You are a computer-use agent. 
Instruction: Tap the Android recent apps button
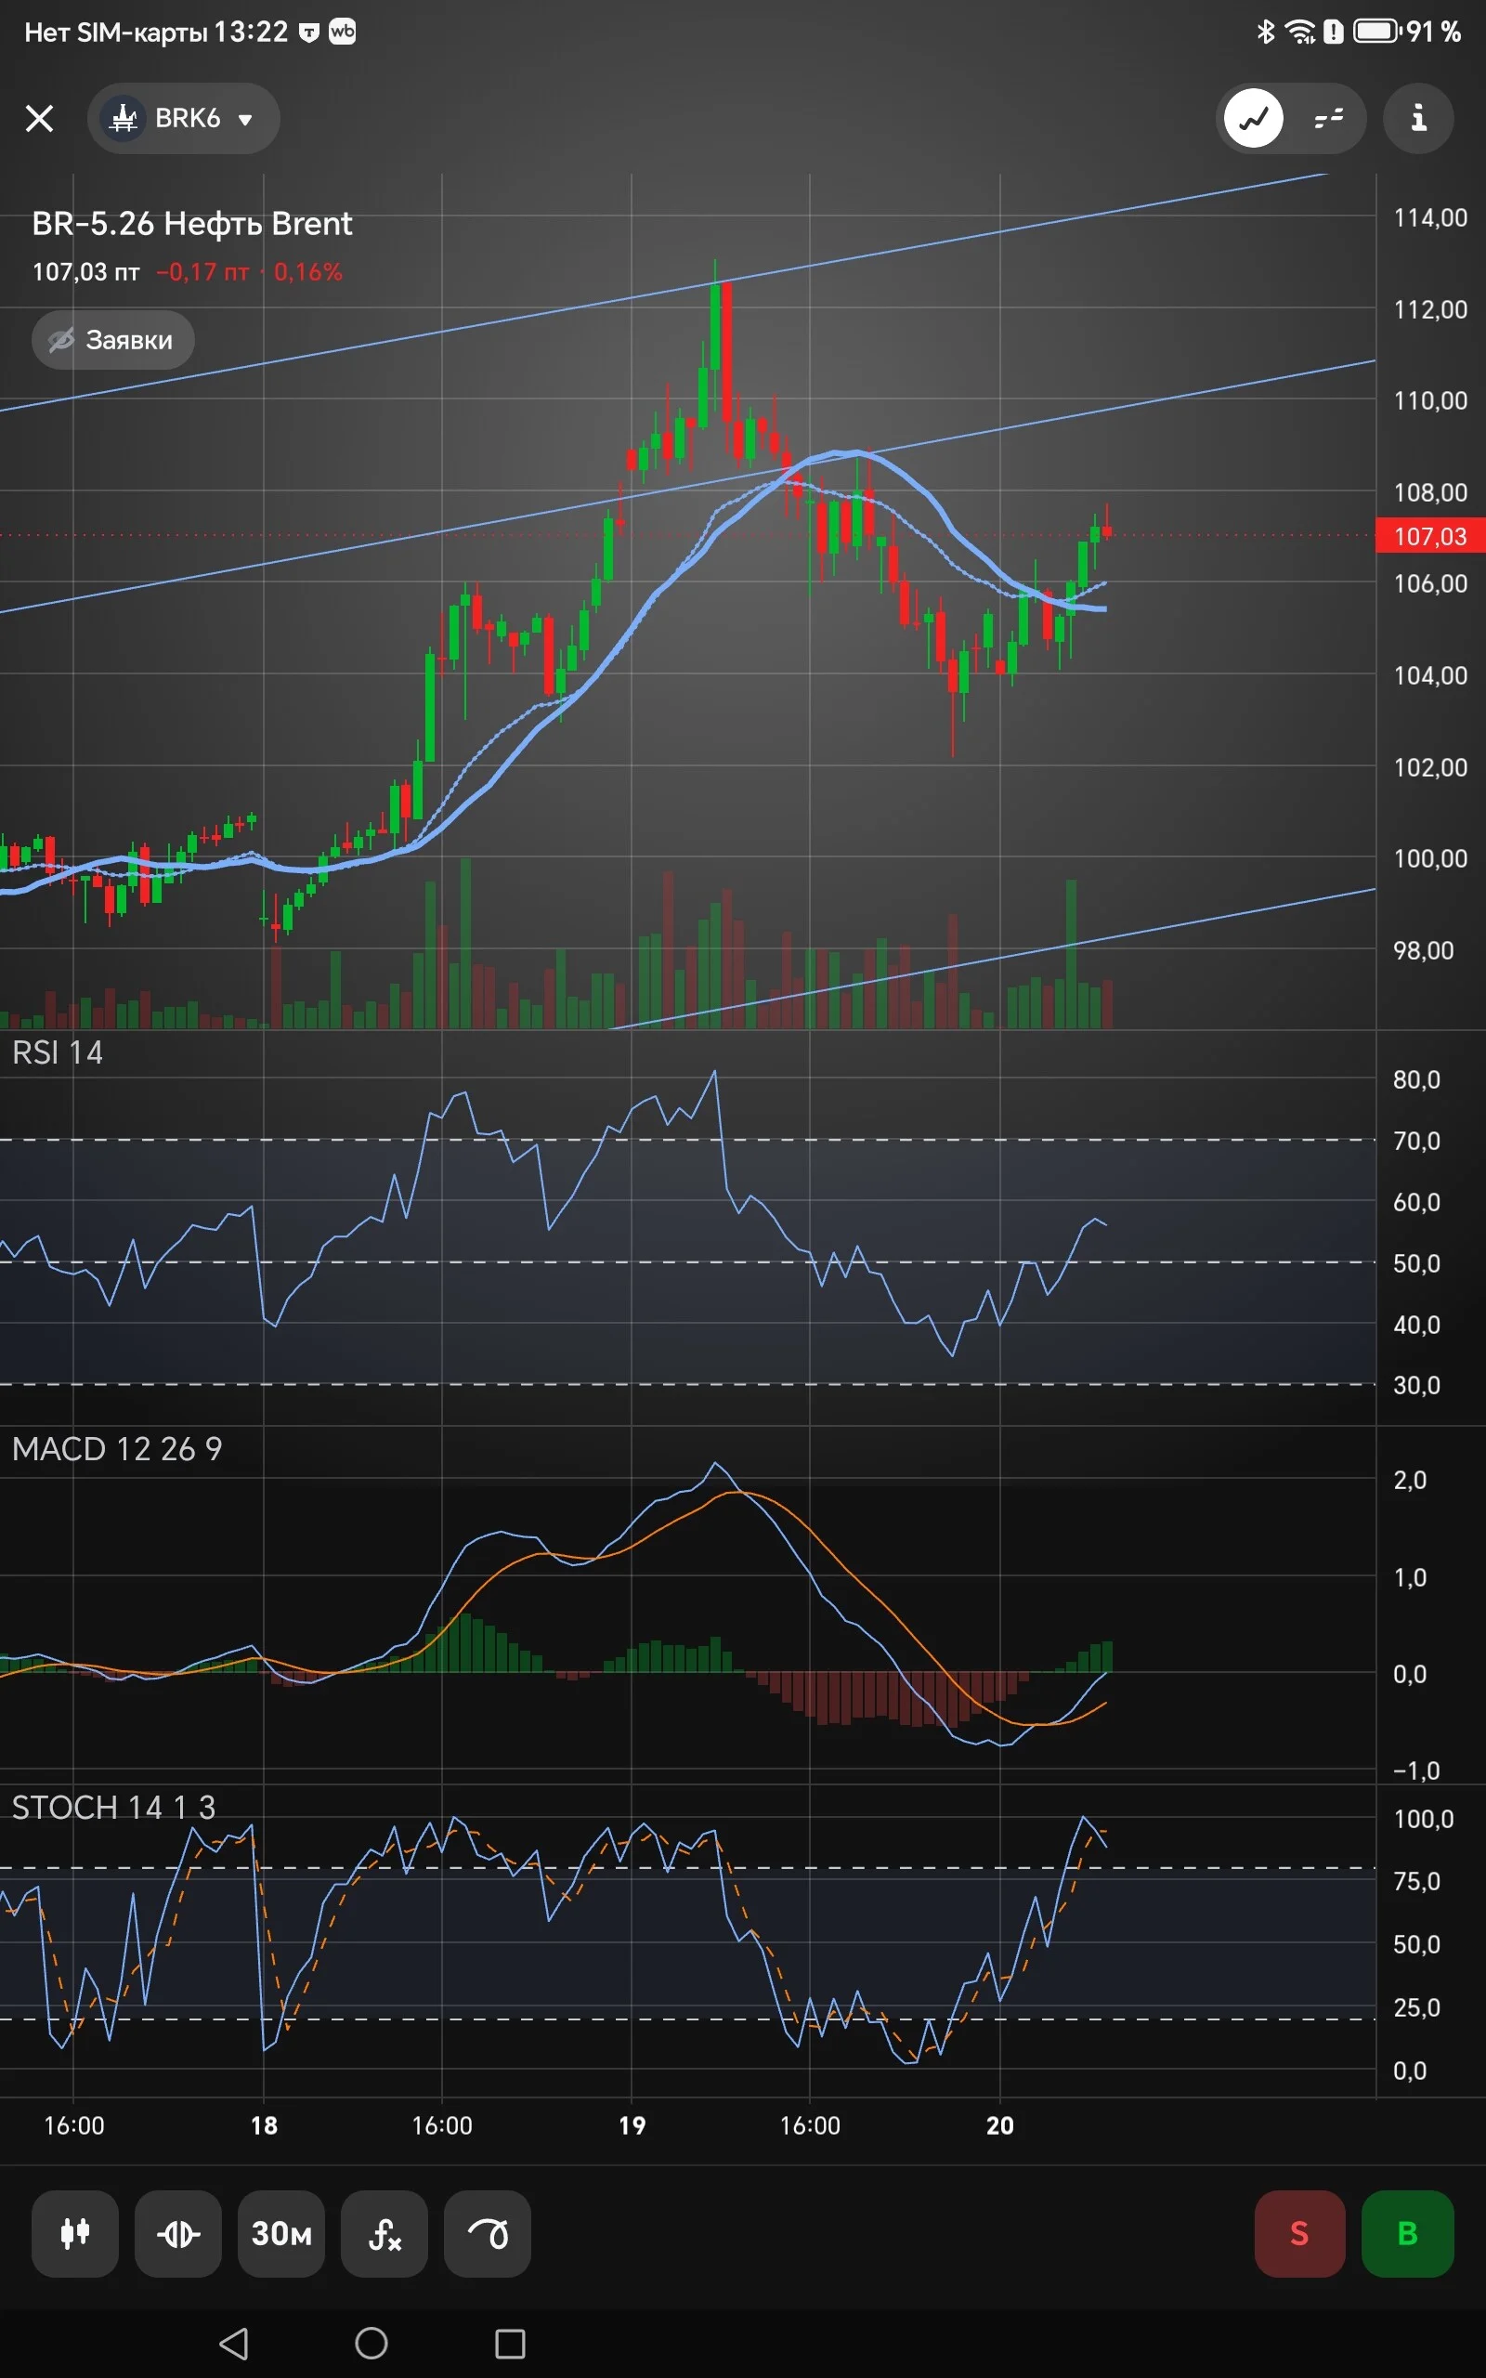(x=510, y=2344)
